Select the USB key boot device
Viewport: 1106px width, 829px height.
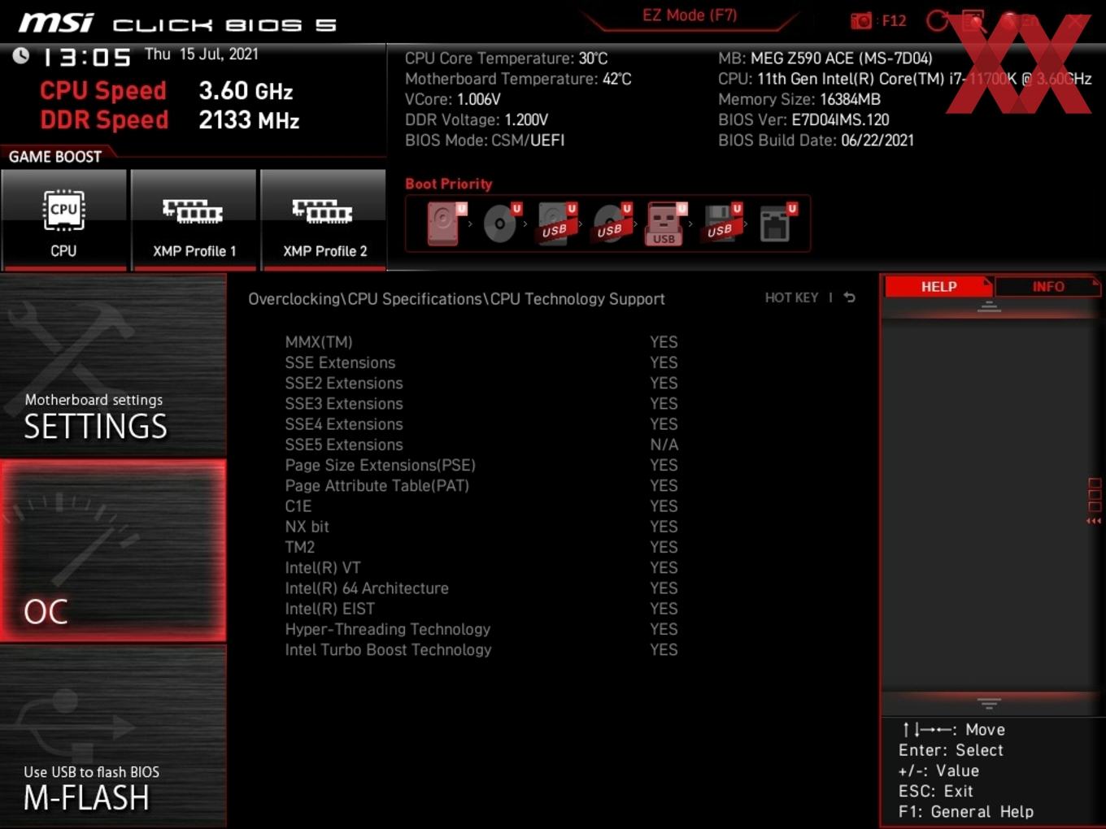tap(666, 224)
